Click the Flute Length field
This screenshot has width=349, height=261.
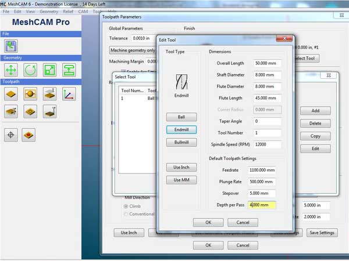click(x=267, y=98)
